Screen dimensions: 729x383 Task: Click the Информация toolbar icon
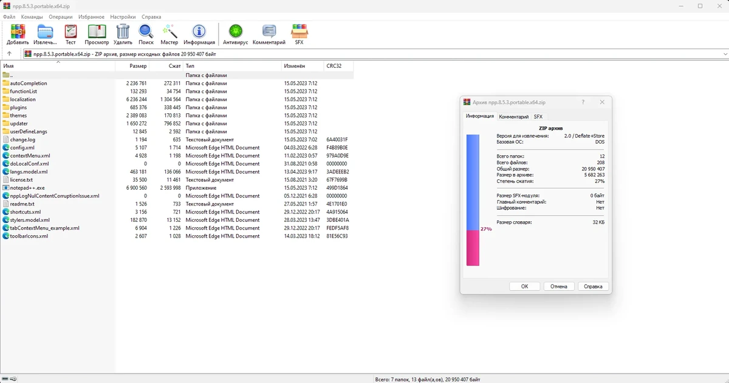(x=199, y=32)
